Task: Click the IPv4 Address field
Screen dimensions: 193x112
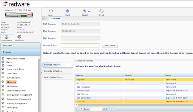Action: point(80,31)
